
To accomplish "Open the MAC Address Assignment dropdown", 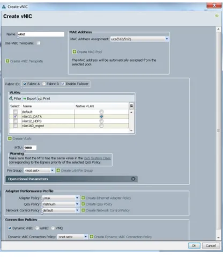I will click(x=139, y=39).
